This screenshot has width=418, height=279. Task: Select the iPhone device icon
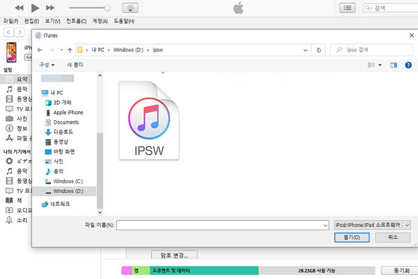click(11, 52)
